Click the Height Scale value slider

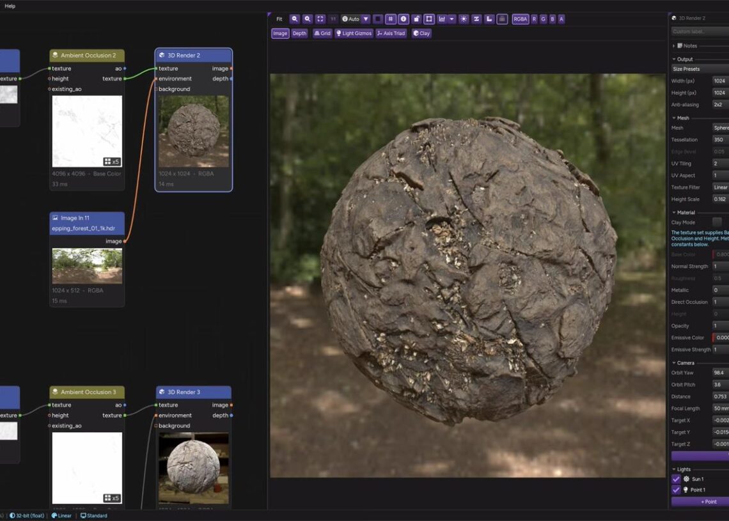[721, 199]
